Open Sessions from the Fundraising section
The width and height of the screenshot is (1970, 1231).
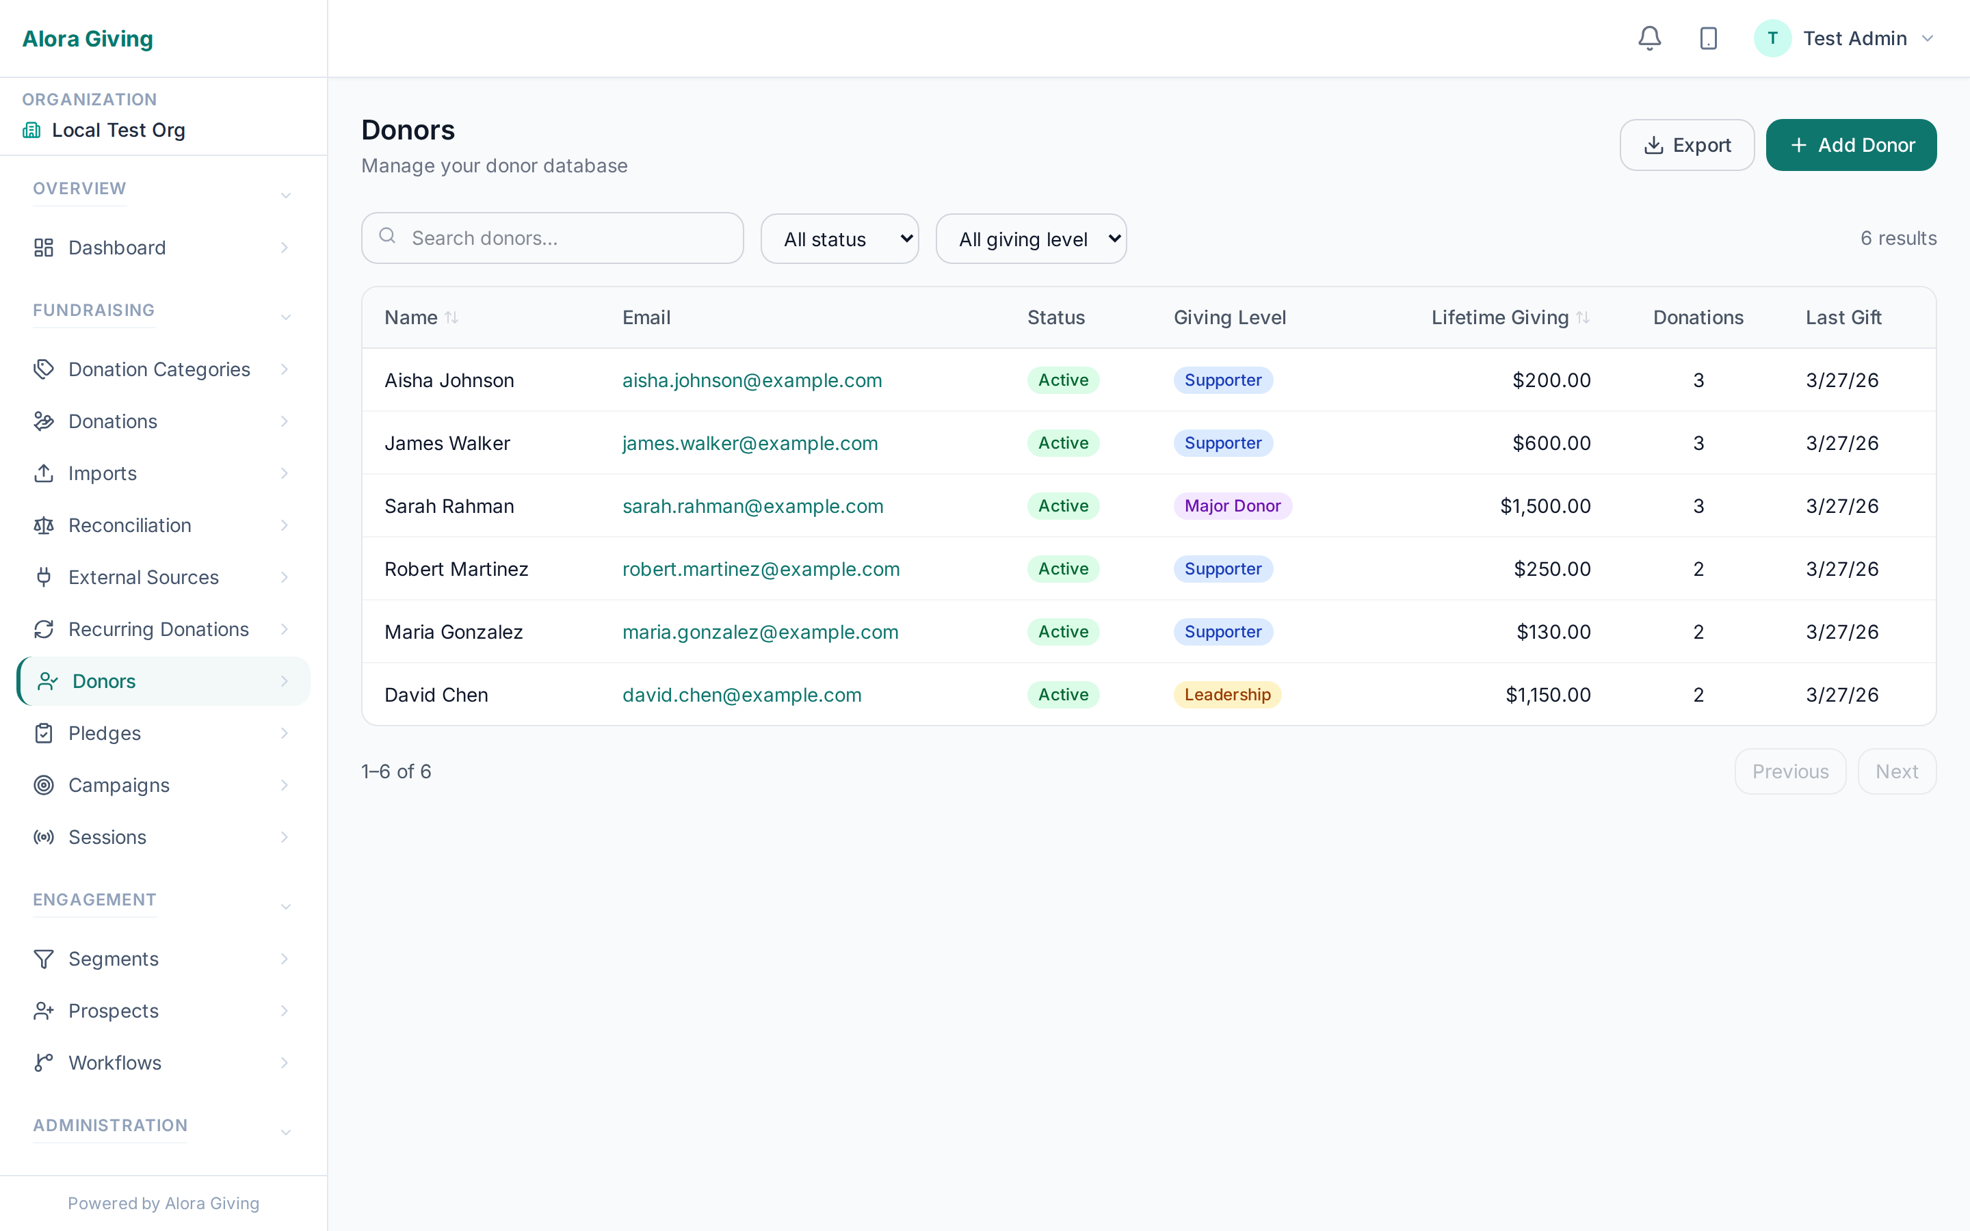pyautogui.click(x=107, y=837)
